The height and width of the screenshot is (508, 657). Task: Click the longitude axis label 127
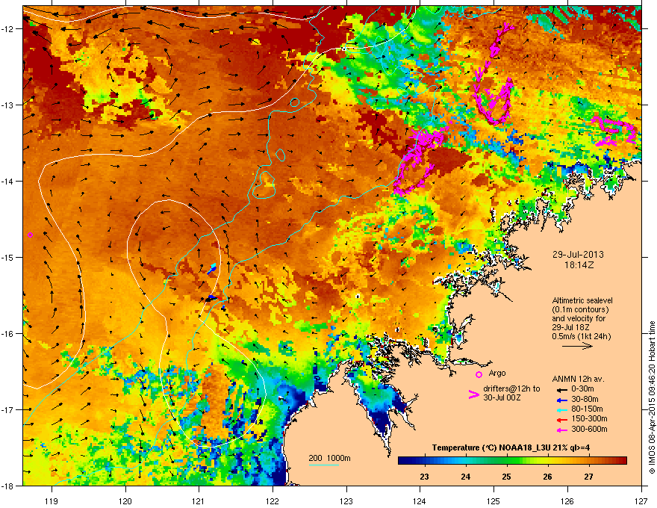click(641, 501)
